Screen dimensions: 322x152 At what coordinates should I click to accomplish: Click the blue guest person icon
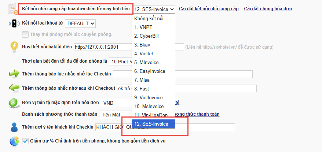tap(14, 127)
